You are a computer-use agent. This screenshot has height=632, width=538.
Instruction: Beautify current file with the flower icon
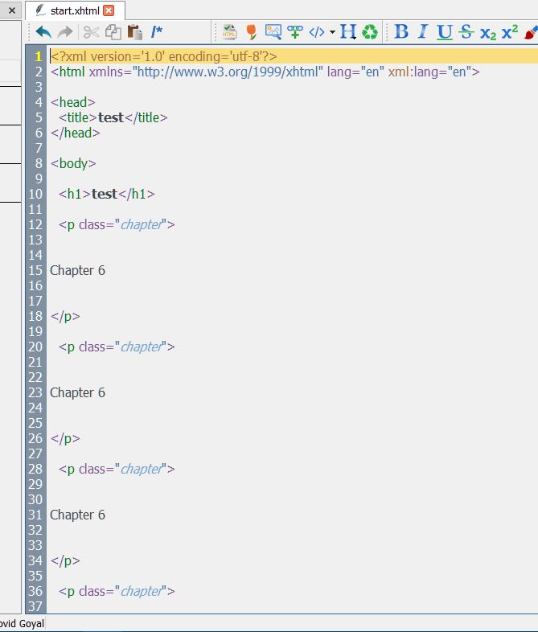tap(252, 32)
